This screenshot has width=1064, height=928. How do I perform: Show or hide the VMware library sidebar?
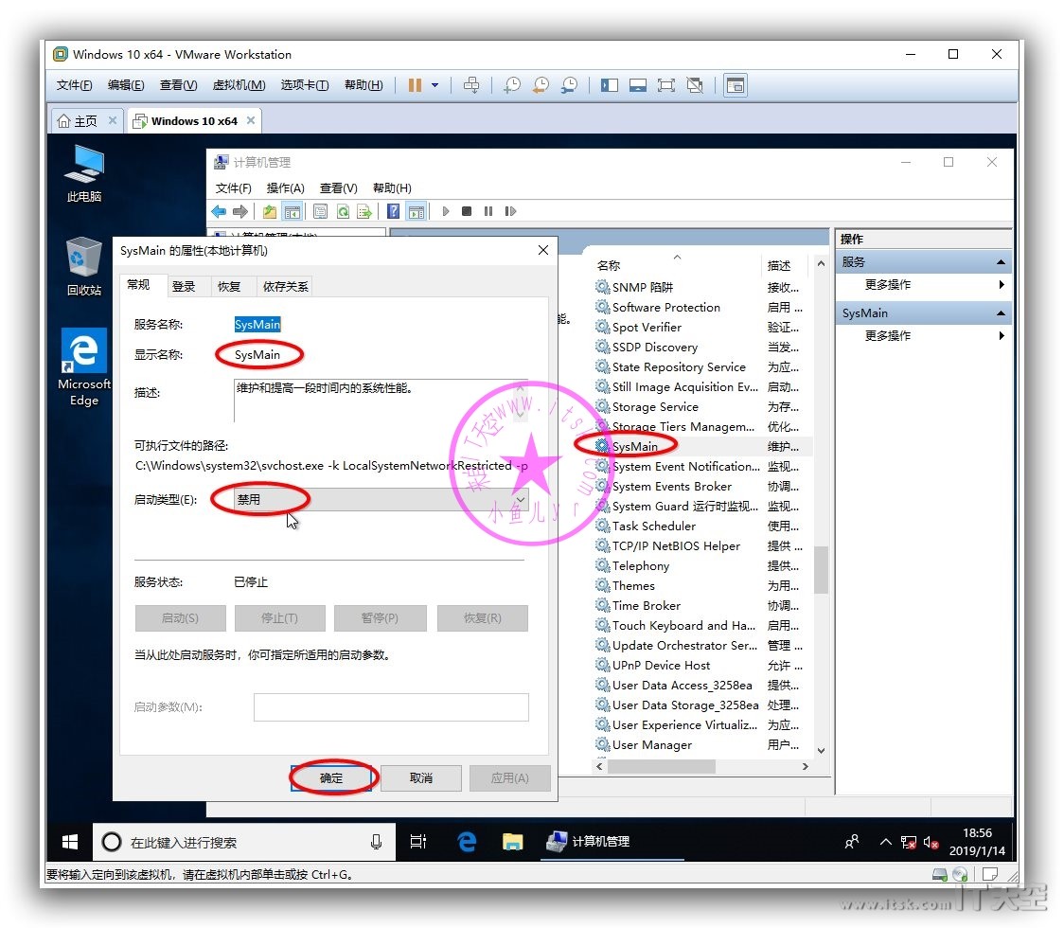[x=610, y=85]
